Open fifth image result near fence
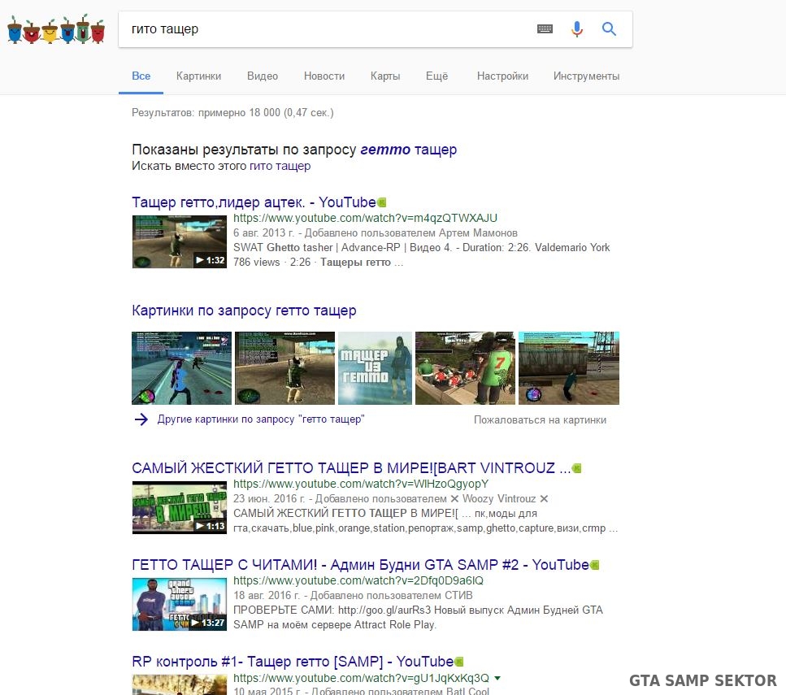Screen dimensions: 786x695 click(x=569, y=368)
